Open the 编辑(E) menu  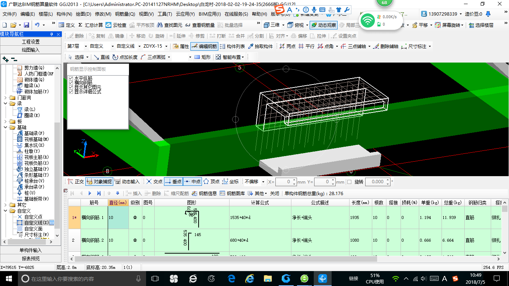(28, 14)
